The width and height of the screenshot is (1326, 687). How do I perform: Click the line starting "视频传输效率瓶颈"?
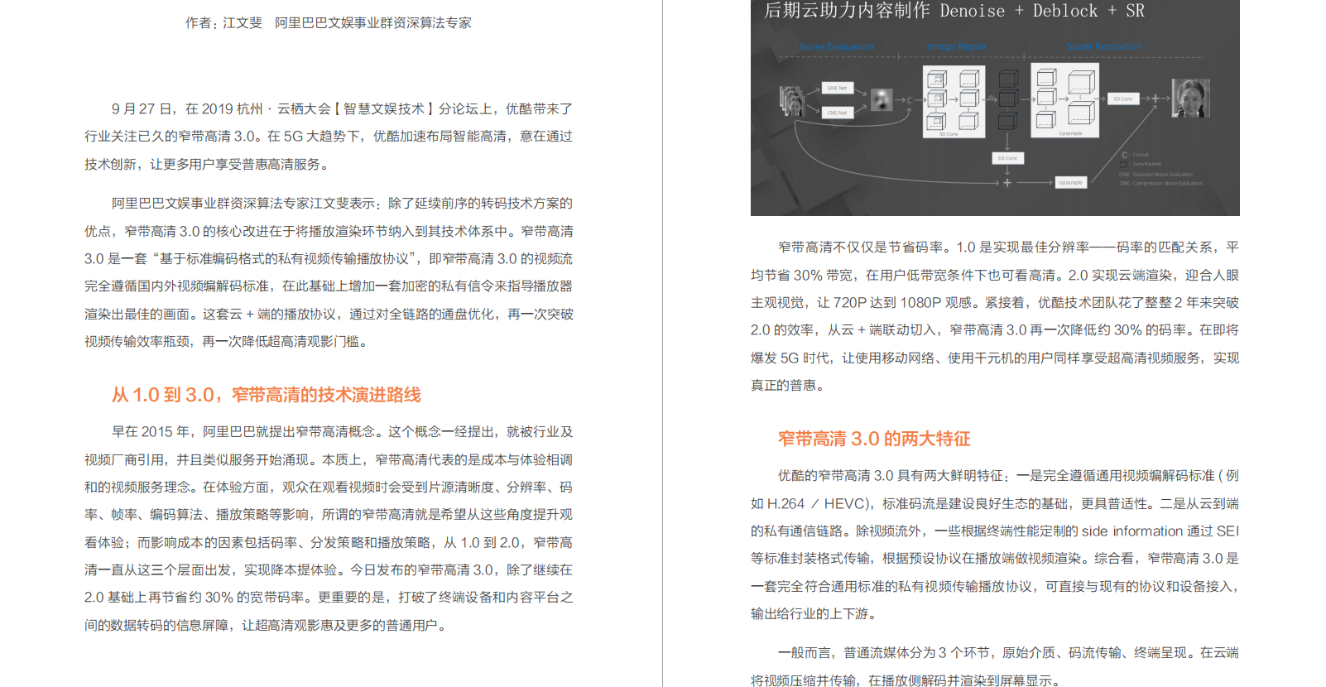[226, 342]
